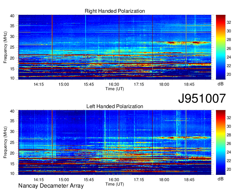
Task: Click the 16:30 time tick under Left Handed plot
Action: tap(114, 180)
